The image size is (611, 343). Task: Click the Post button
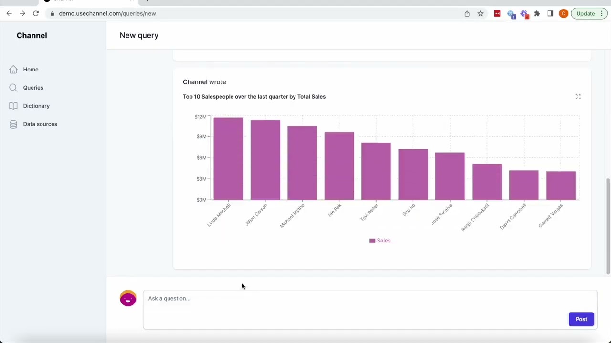click(x=581, y=319)
